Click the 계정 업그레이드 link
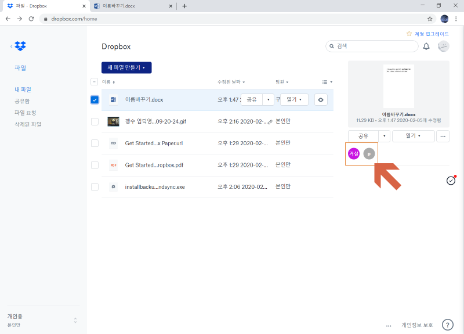 (x=432, y=34)
